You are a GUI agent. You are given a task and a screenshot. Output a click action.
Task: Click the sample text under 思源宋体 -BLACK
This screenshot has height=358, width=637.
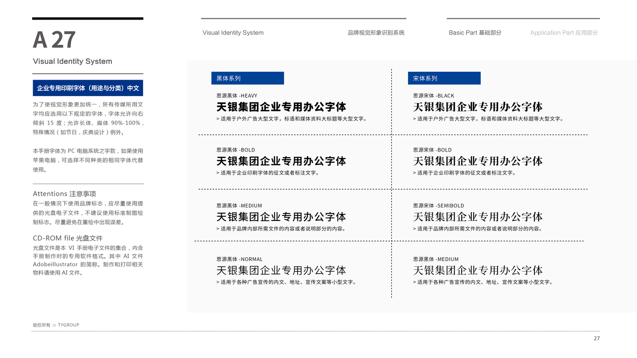[x=478, y=107]
